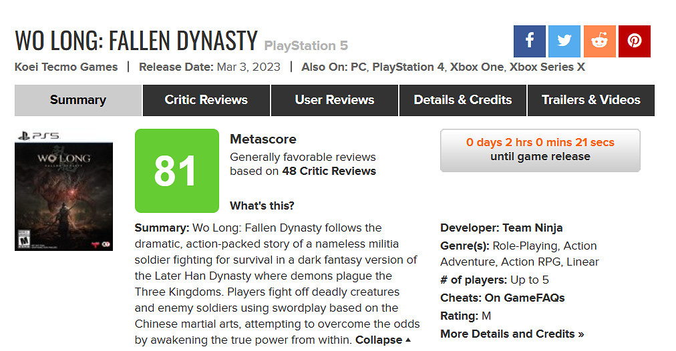Open the Team Ninja developer link
Image resolution: width=676 pixels, height=351 pixels.
(532, 228)
